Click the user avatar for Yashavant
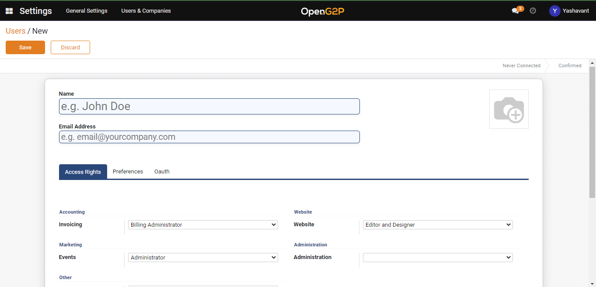The width and height of the screenshot is (596, 287). [554, 11]
